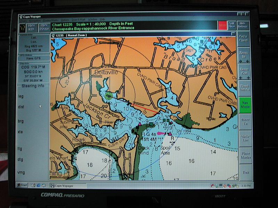This screenshot has width=278, height=208.
Task: Click Zoom Out button
Action: coord(244,71)
